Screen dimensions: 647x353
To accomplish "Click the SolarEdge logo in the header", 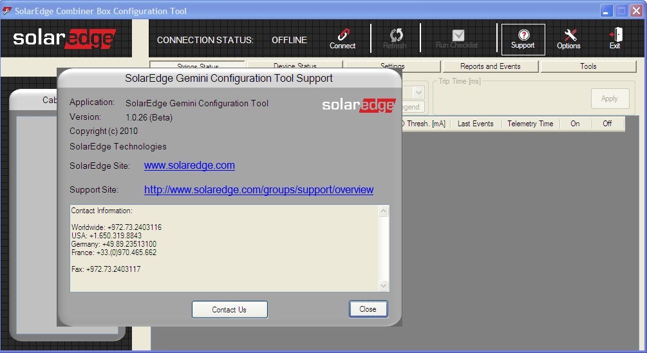I will [x=64, y=39].
